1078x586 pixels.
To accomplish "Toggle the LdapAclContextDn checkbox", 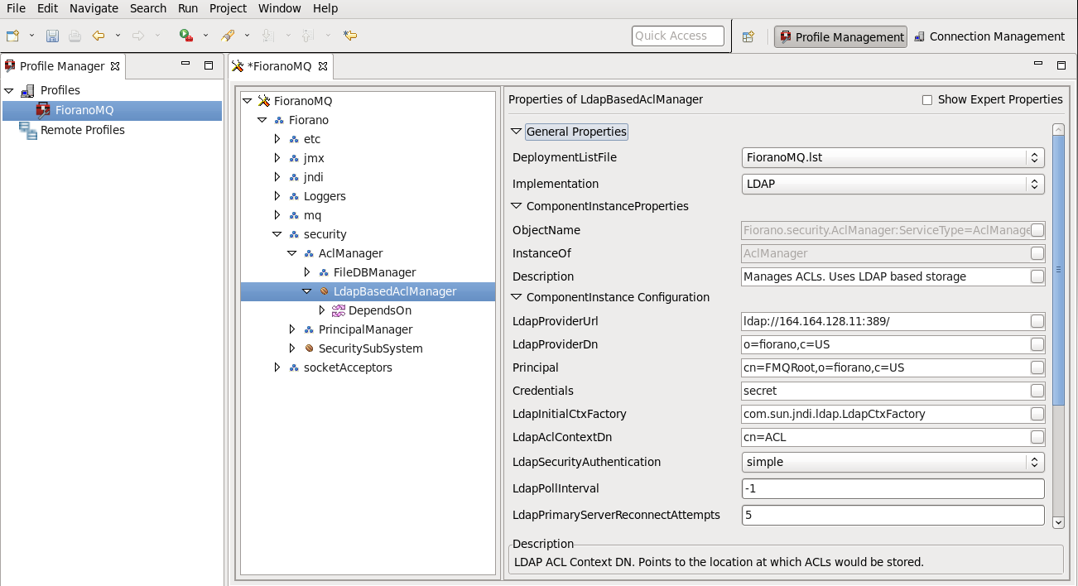I will click(x=1037, y=437).
